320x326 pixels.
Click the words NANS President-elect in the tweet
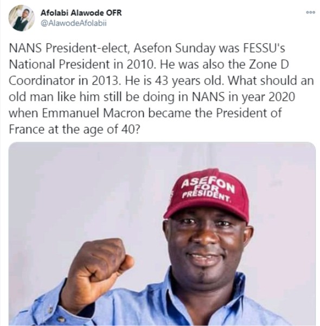click(x=69, y=48)
